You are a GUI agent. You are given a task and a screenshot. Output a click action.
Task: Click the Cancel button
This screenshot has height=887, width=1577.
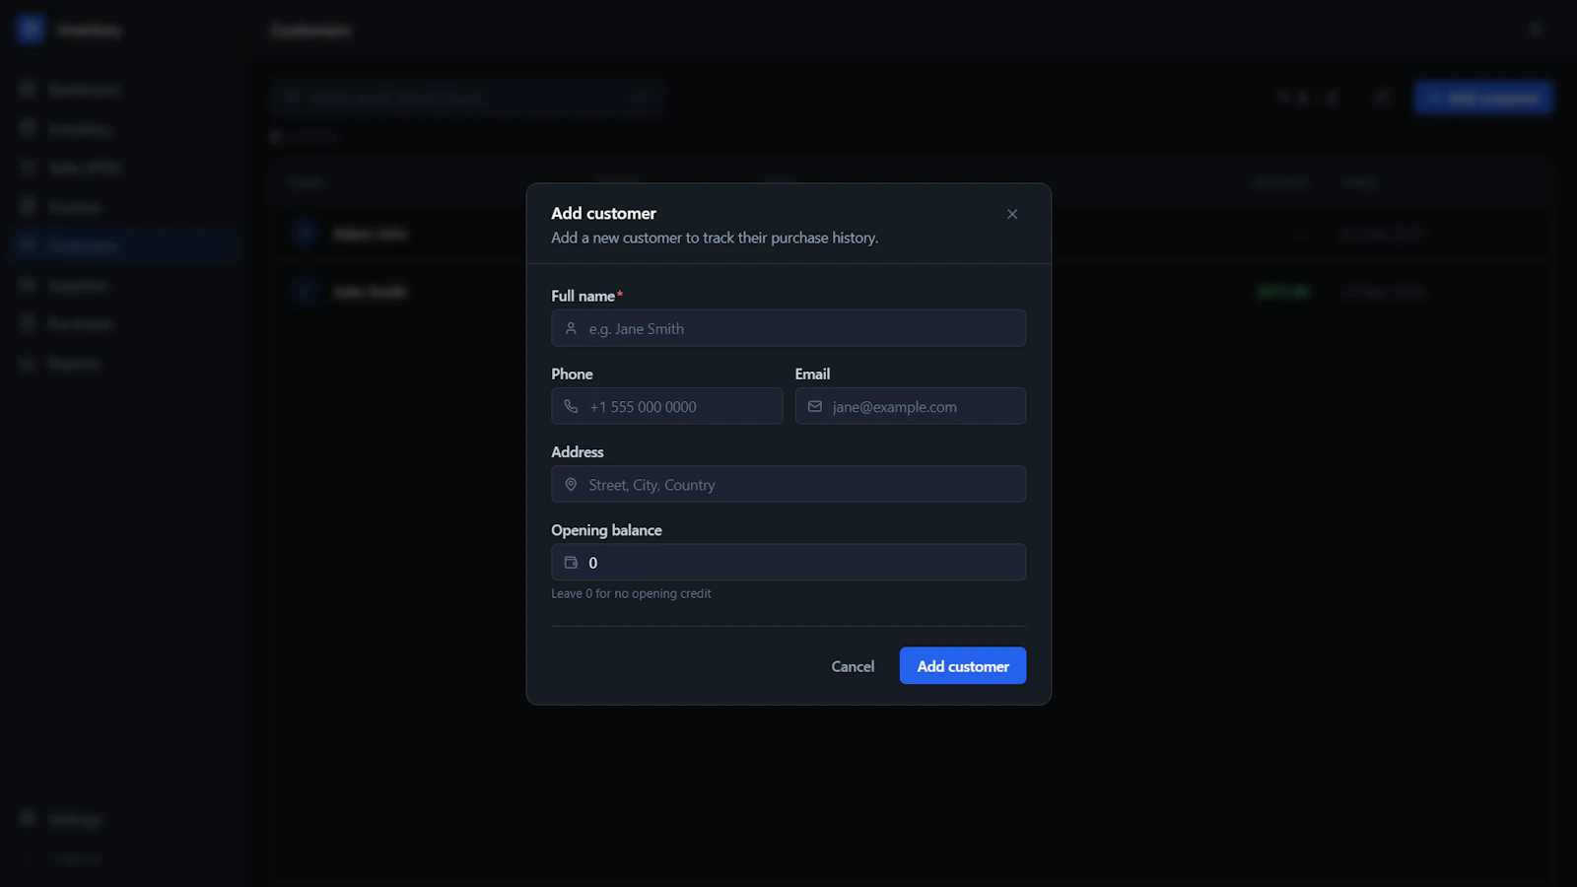pyautogui.click(x=853, y=666)
